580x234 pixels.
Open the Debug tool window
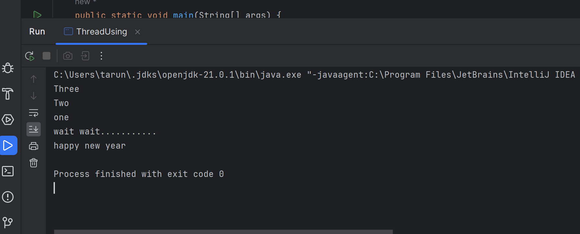[x=8, y=68]
